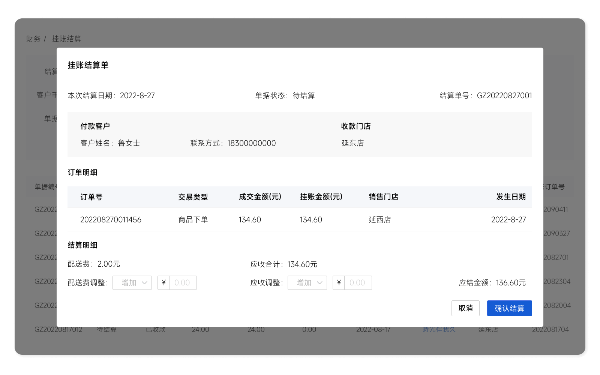
Task: Click the 挂账金额(元) column header
Action: 321,197
